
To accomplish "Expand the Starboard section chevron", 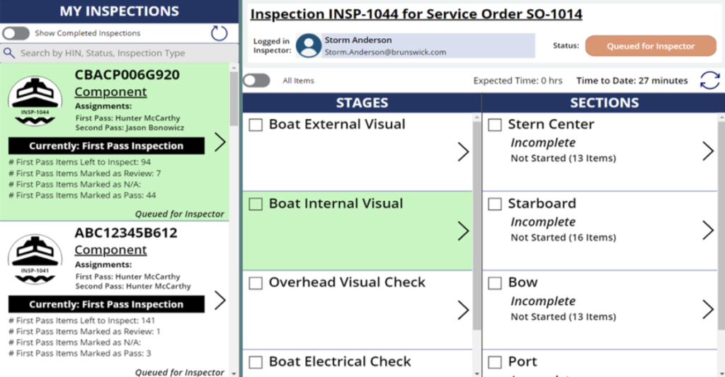I will [x=707, y=231].
